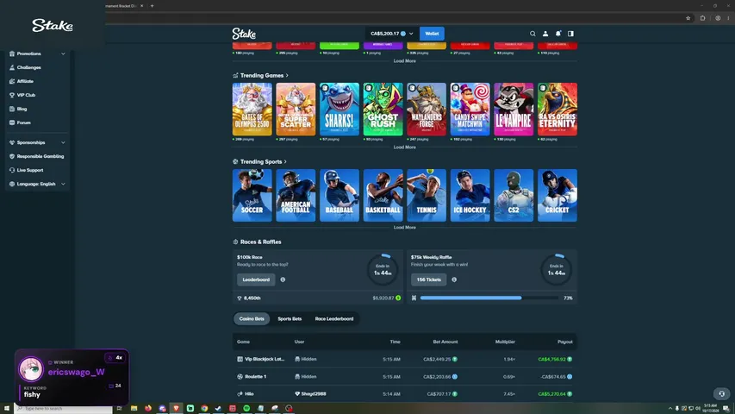Open Responsible Gambling in the sidebar
The height and width of the screenshot is (414, 735).
click(x=37, y=156)
